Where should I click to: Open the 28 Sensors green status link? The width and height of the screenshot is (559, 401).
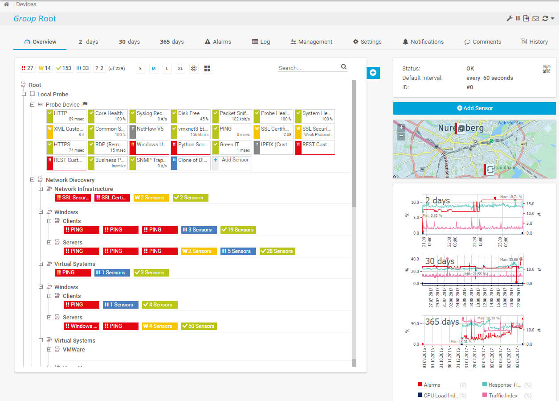pos(277,251)
